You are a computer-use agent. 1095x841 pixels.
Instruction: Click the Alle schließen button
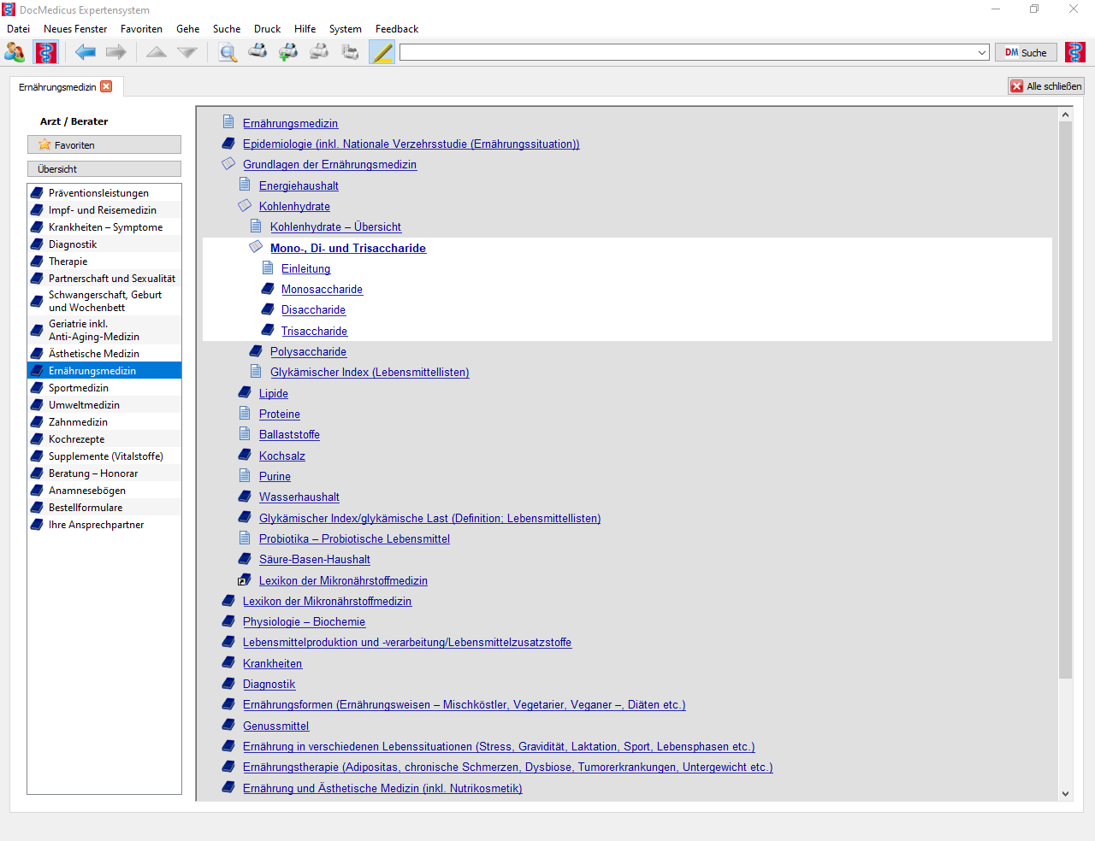click(1046, 85)
